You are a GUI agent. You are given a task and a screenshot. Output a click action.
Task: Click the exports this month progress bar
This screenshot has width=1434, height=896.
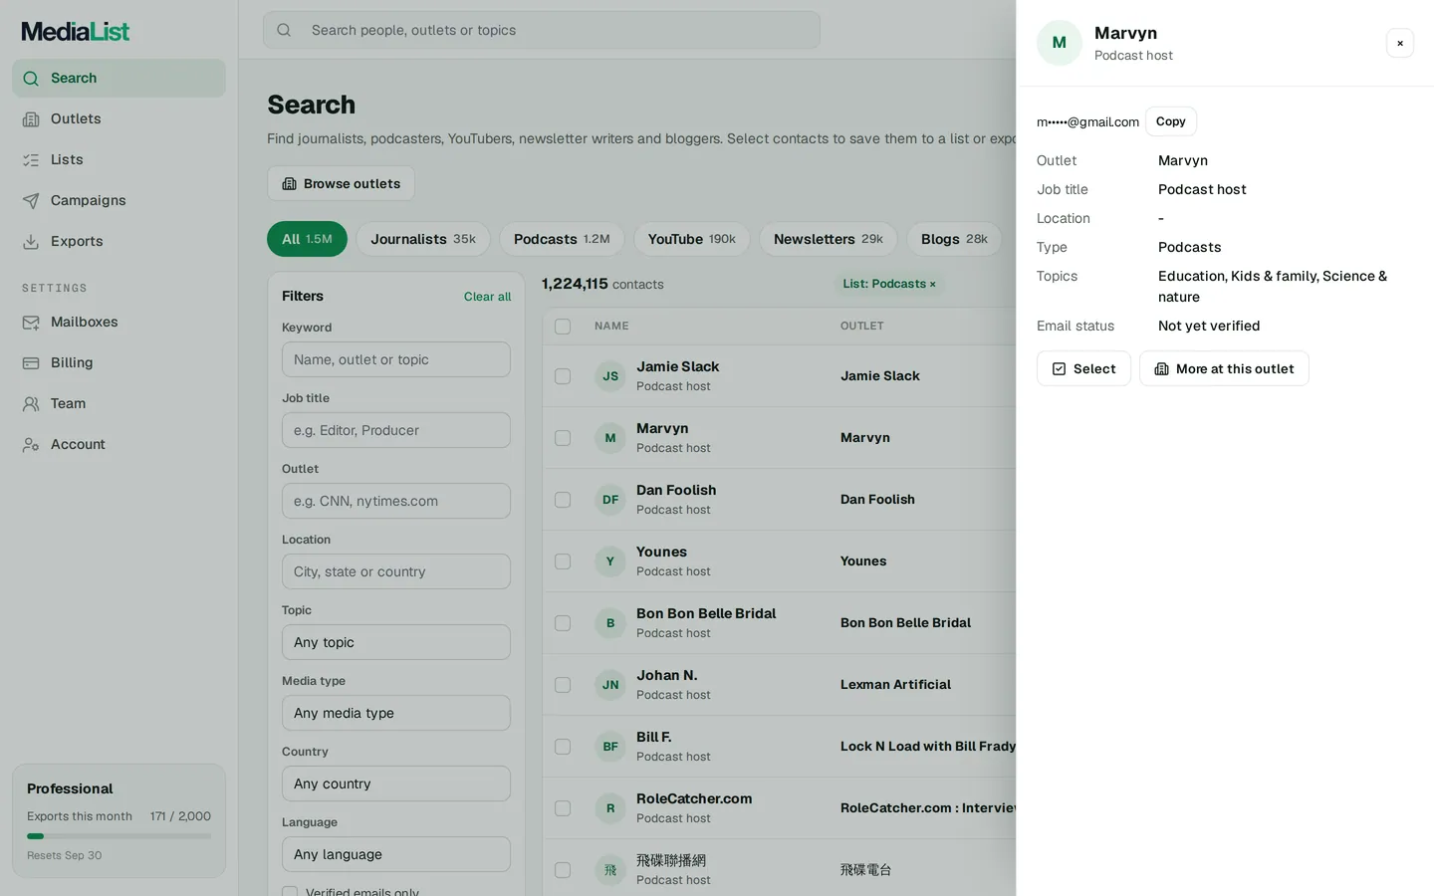tap(119, 836)
